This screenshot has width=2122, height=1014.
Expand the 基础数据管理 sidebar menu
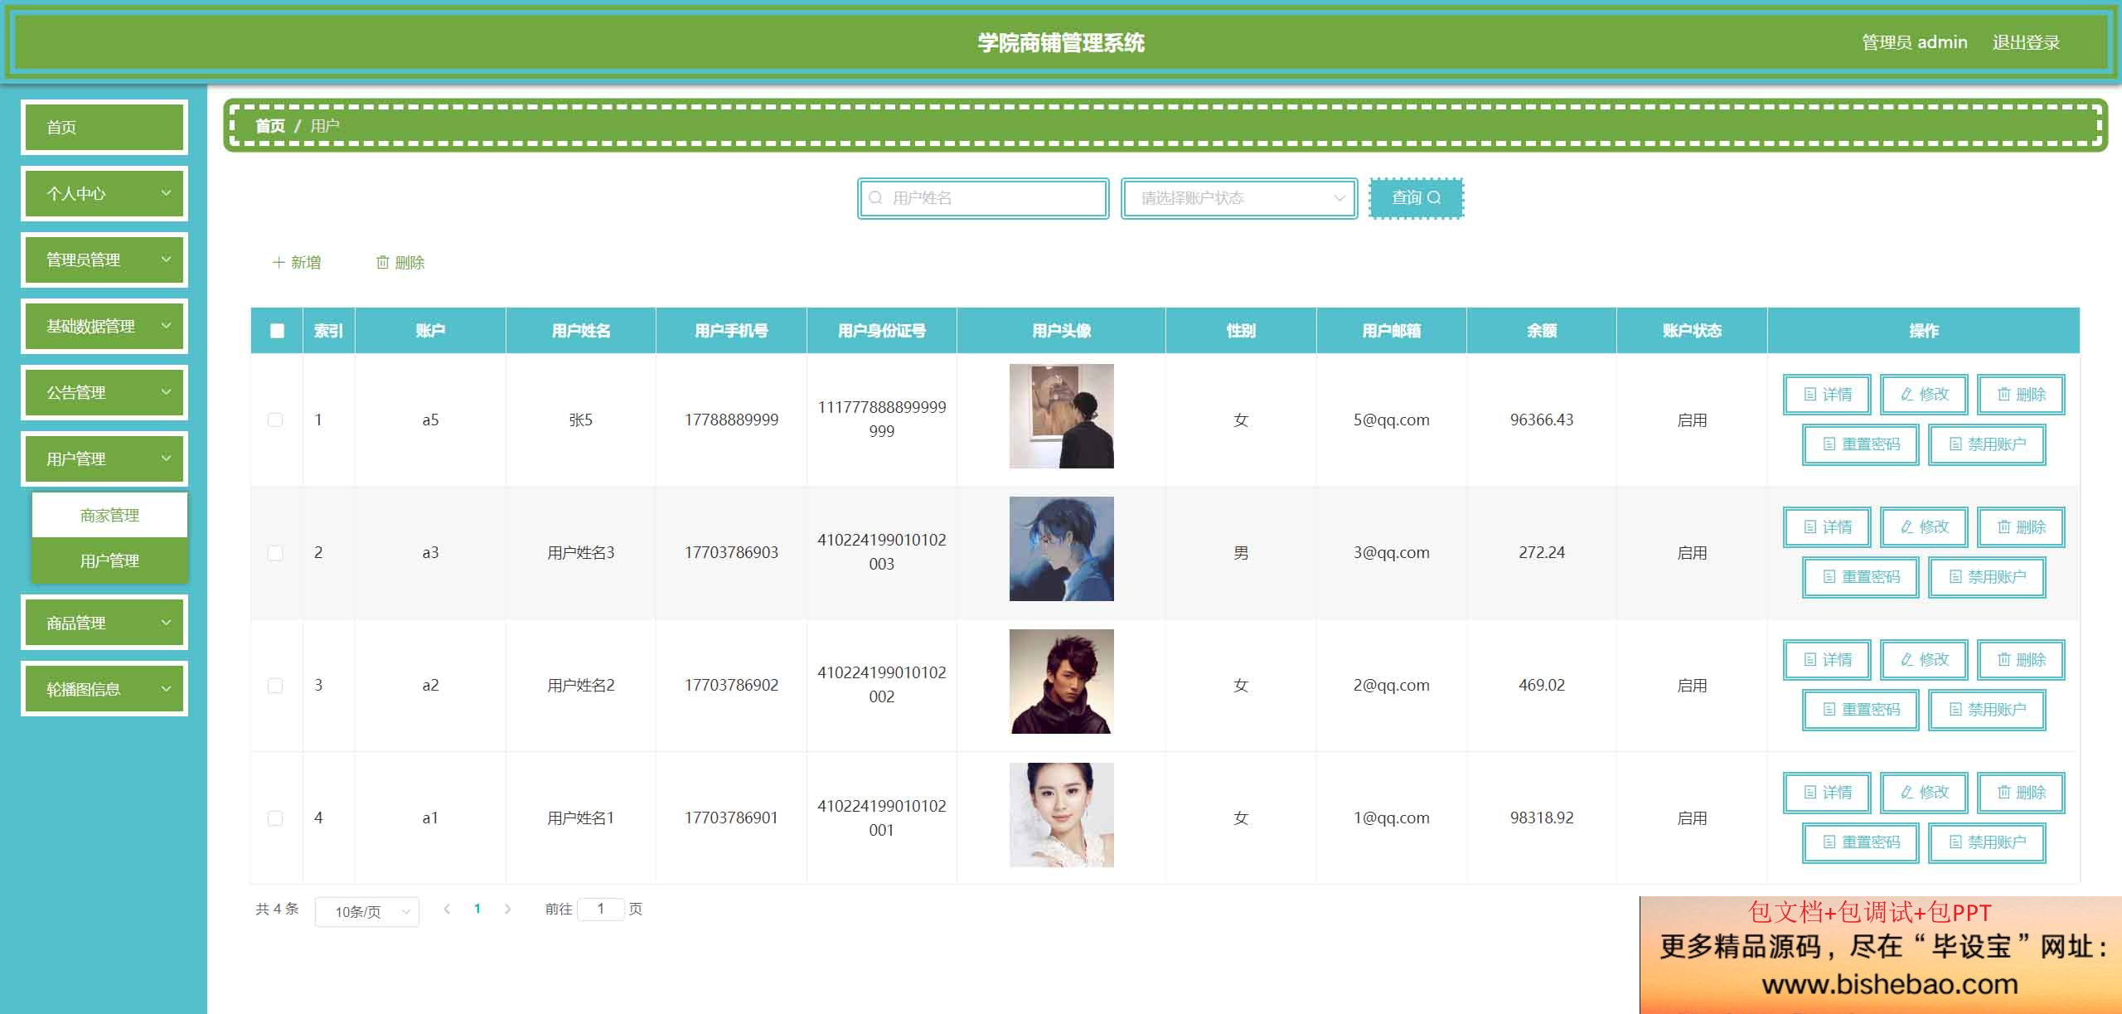coord(104,326)
